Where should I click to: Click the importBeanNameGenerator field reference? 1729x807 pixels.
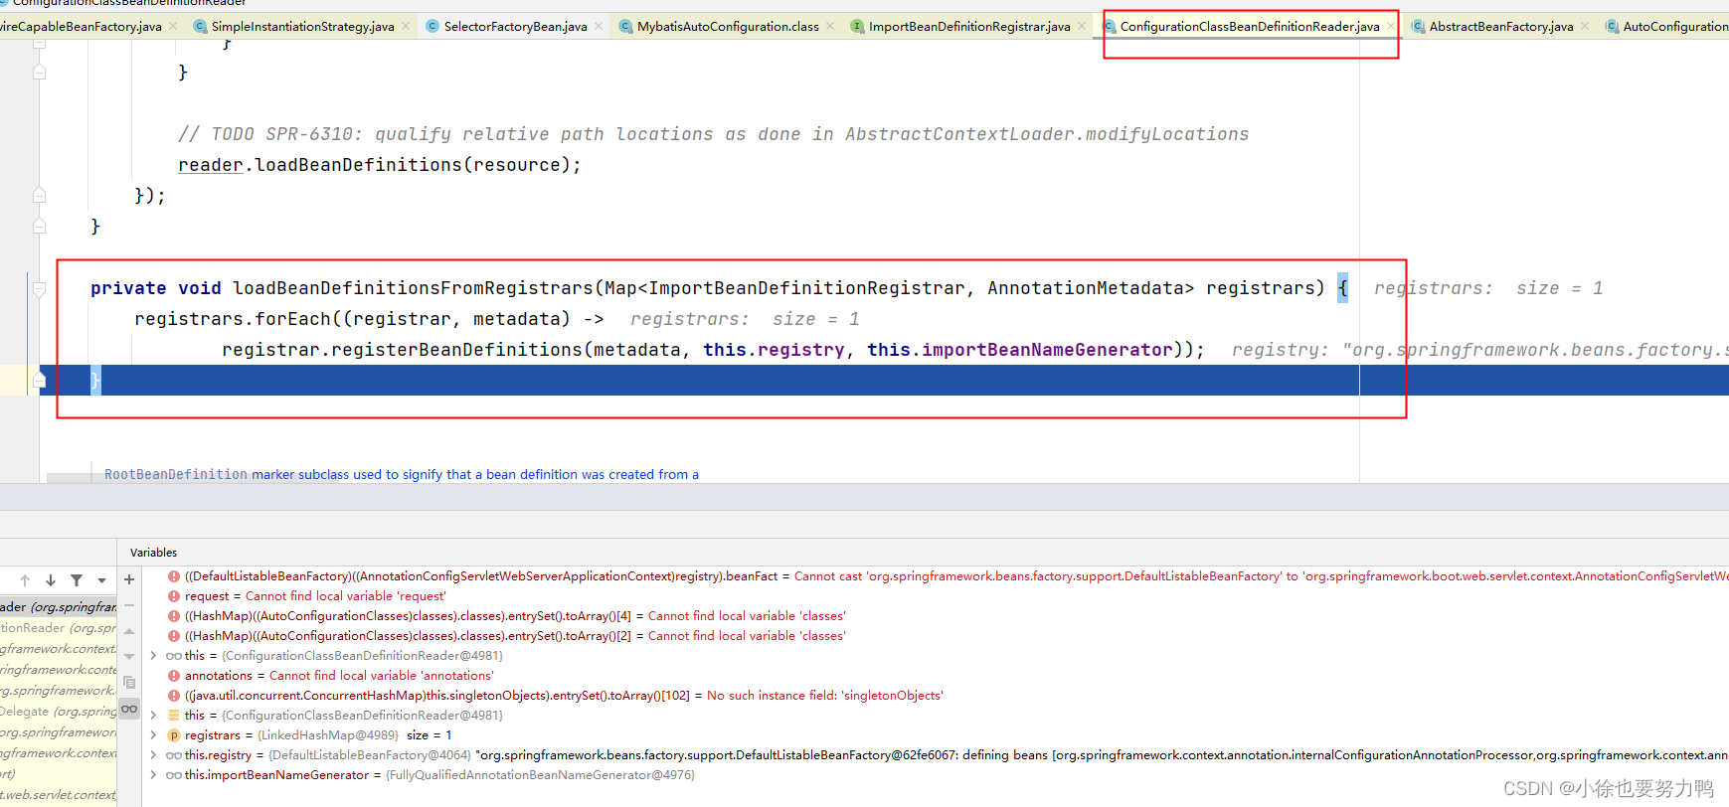click(x=1047, y=350)
